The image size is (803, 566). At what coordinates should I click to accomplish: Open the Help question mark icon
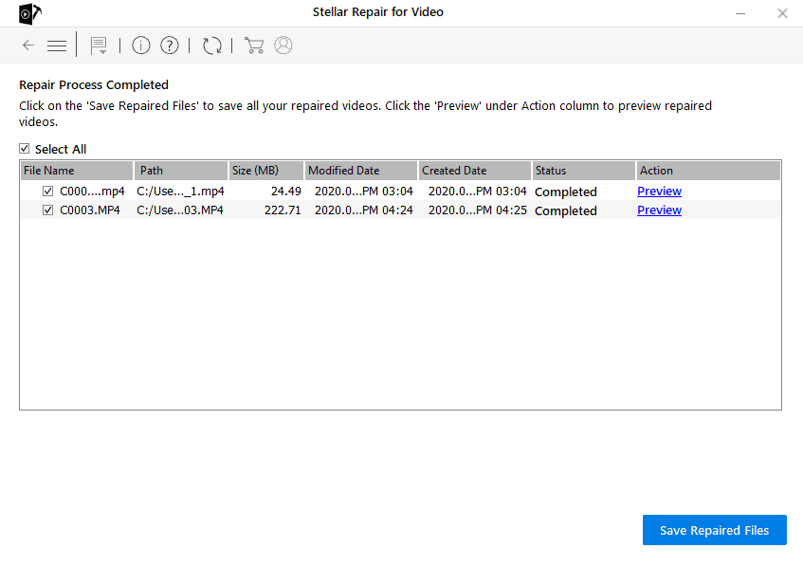170,46
